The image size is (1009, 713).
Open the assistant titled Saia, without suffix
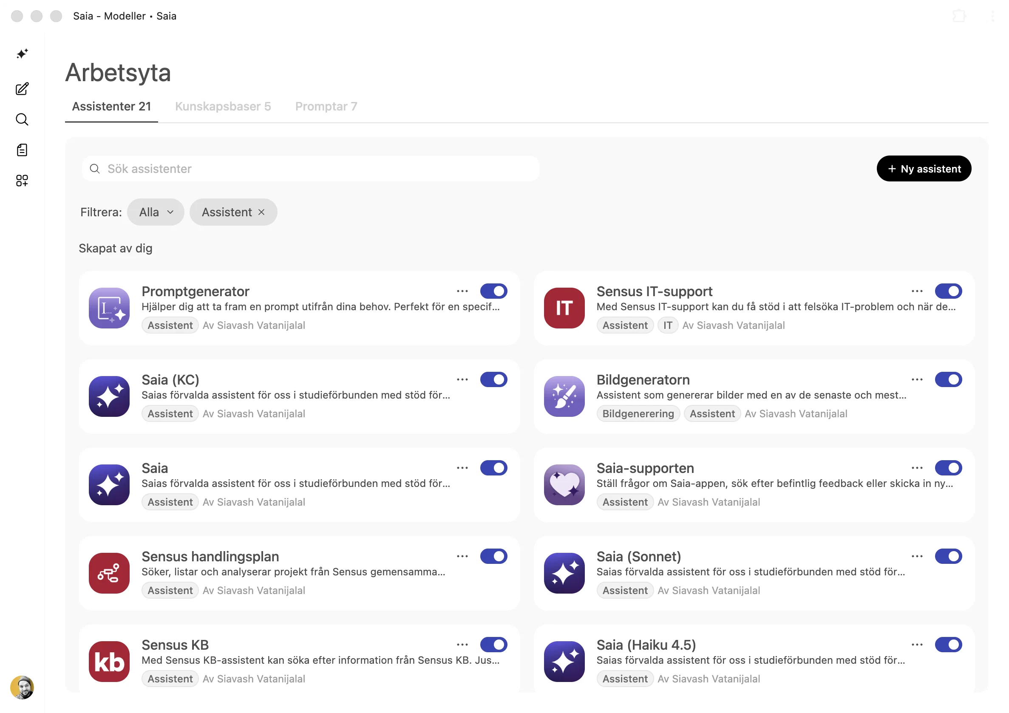tap(155, 468)
